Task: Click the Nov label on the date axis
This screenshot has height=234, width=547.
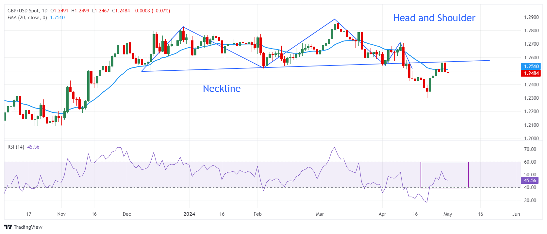Action: click(x=61, y=214)
